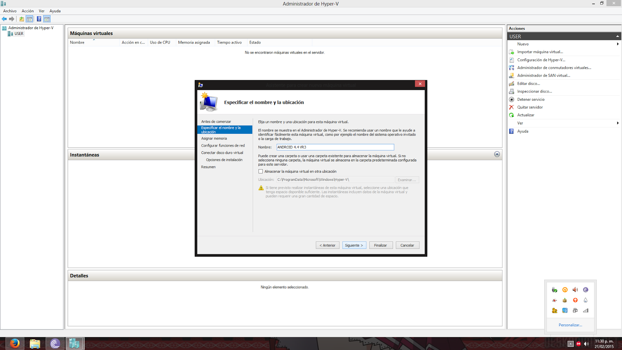Open Administrador de SAN virtual
Screen dimensions: 622x350
[543, 75]
